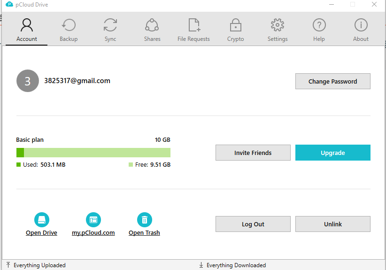Click the gray avatar circle with 3
This screenshot has width=386, height=270.
pyautogui.click(x=28, y=81)
